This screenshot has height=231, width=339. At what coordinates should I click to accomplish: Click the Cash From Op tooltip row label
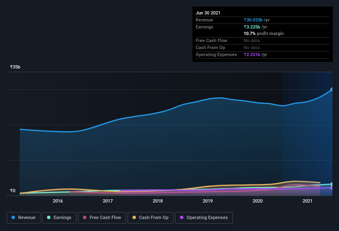pos(210,47)
